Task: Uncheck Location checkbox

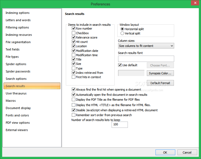Action: tap(73, 46)
